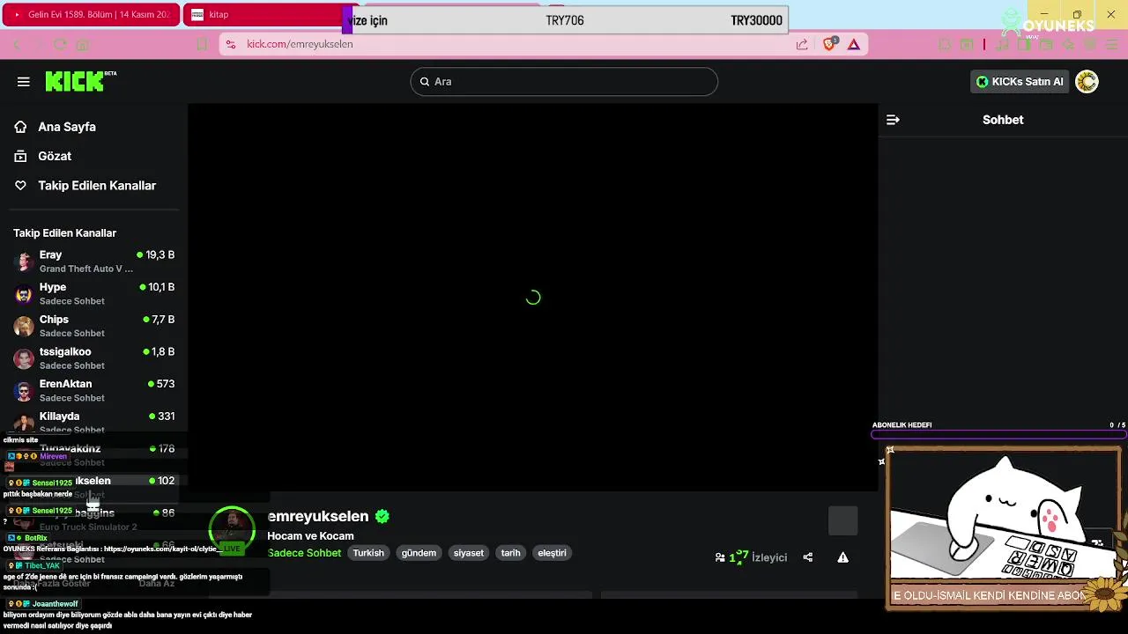Click Hype's channel avatar in sidebar
This screenshot has height=634, width=1128.
[x=24, y=294]
